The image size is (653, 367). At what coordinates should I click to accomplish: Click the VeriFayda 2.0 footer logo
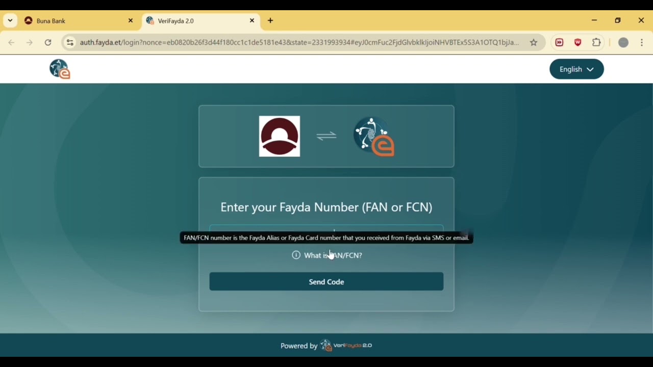(x=346, y=346)
